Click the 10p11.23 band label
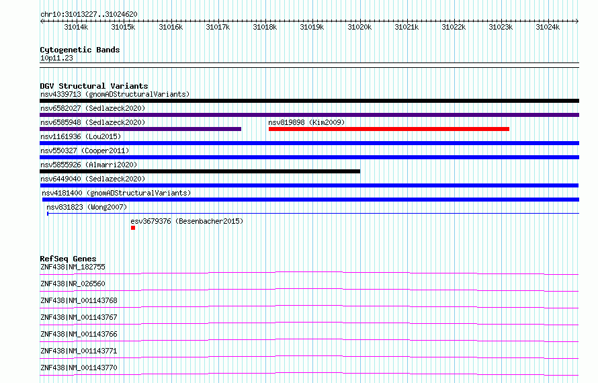 point(56,58)
